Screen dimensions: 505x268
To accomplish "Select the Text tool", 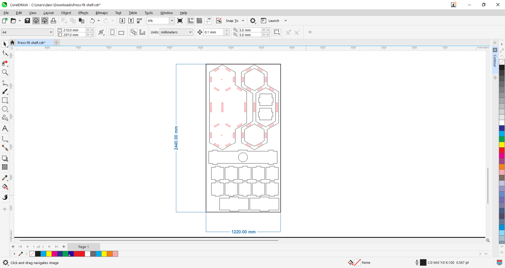I will click(5, 129).
